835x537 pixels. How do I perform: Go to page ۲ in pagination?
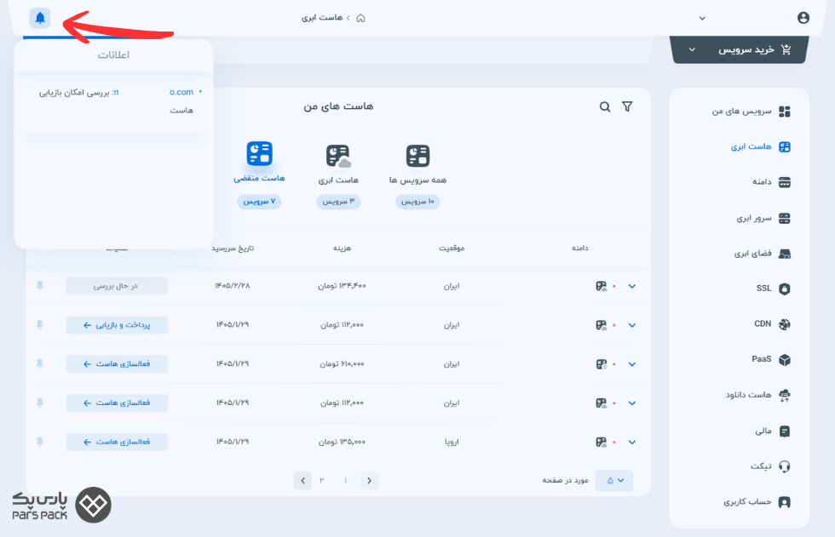coord(322,481)
